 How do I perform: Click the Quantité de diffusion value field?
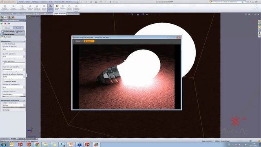13,49
